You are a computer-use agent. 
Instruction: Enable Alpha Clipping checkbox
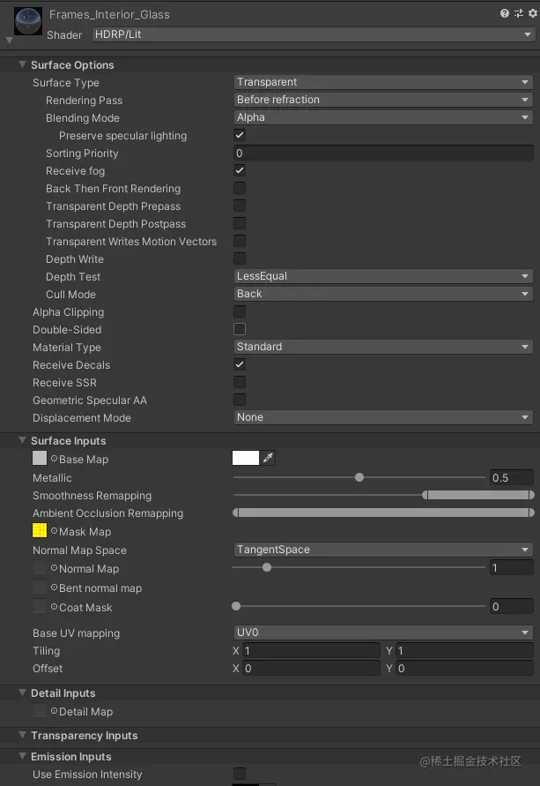240,311
